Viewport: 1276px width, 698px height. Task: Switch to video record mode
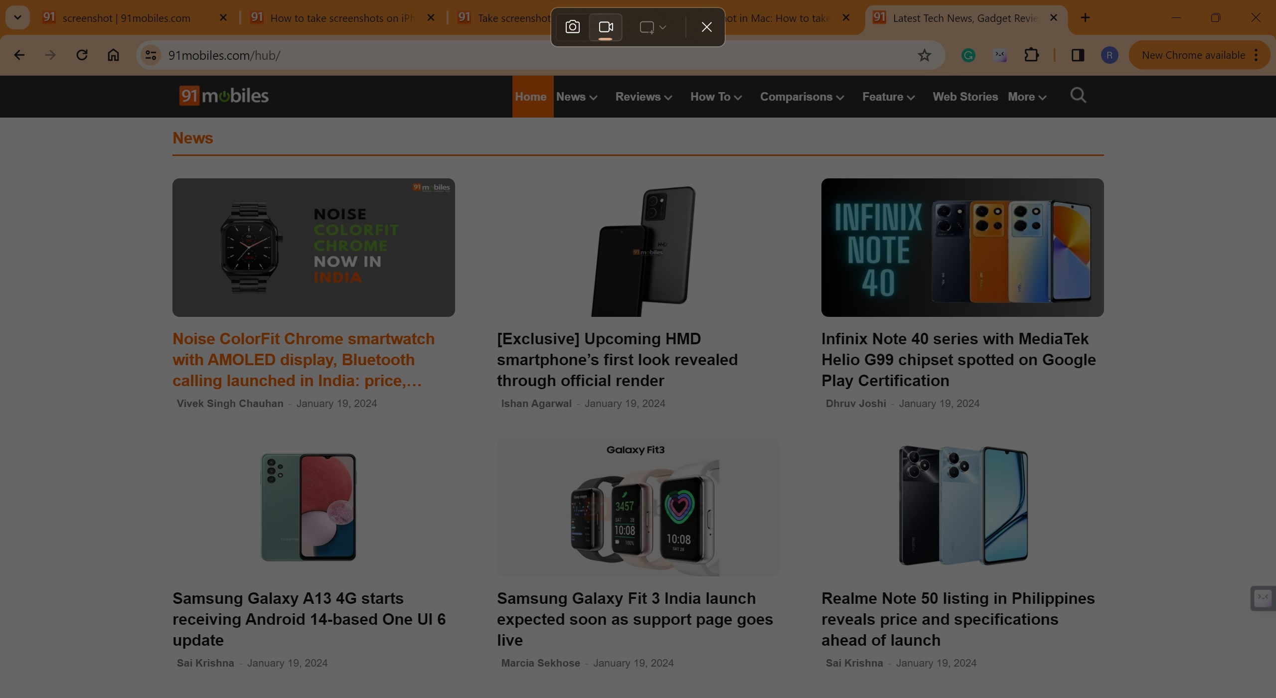[606, 27]
